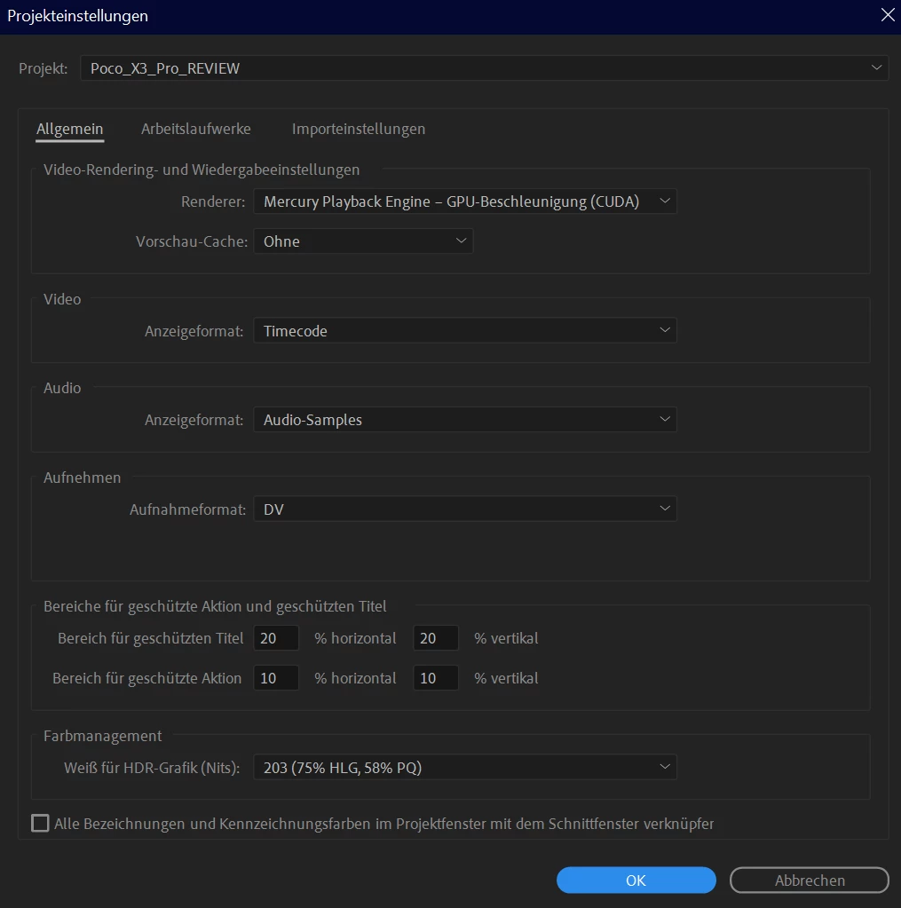The width and height of the screenshot is (901, 908).
Task: Confirm settings with the OK button
Action: pyautogui.click(x=636, y=880)
